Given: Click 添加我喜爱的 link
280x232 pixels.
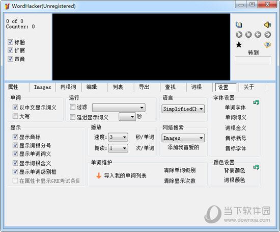Looking at the screenshot, I should pos(183,147).
